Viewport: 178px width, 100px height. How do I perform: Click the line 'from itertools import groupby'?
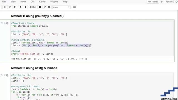30,26
